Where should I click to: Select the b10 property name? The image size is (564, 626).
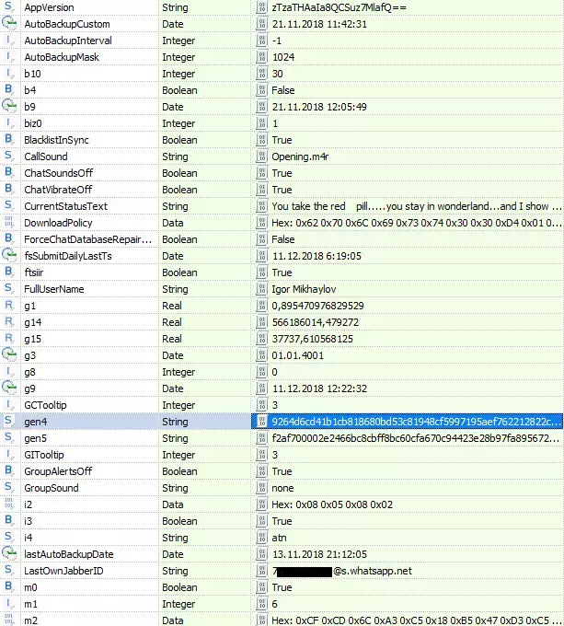point(32,74)
